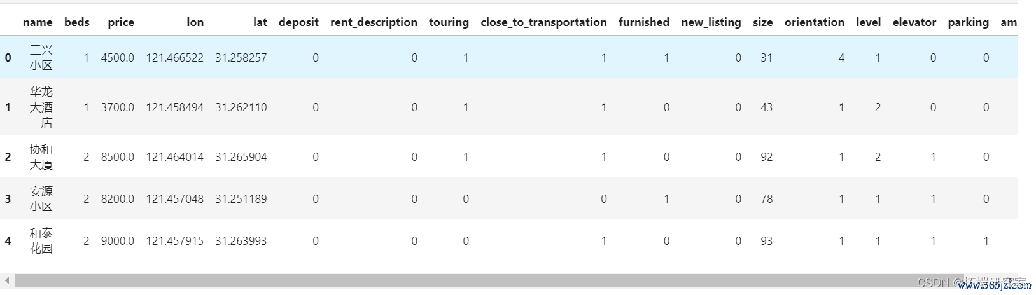The width and height of the screenshot is (1036, 295).
Task: Select the "price" column header
Action: (121, 22)
